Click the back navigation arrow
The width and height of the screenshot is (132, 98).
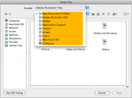(x=6, y=14)
